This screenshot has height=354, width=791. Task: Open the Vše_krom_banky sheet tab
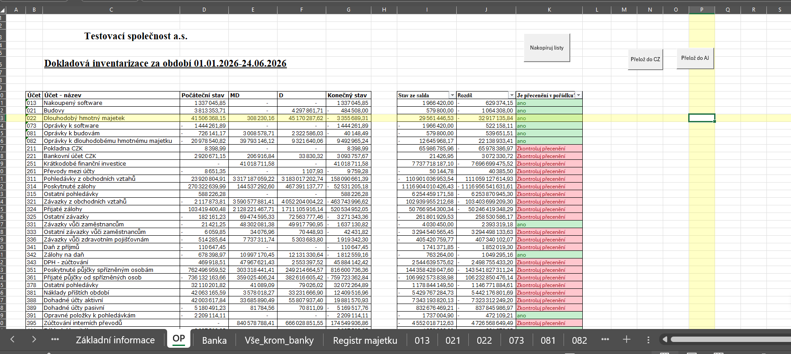tap(279, 340)
